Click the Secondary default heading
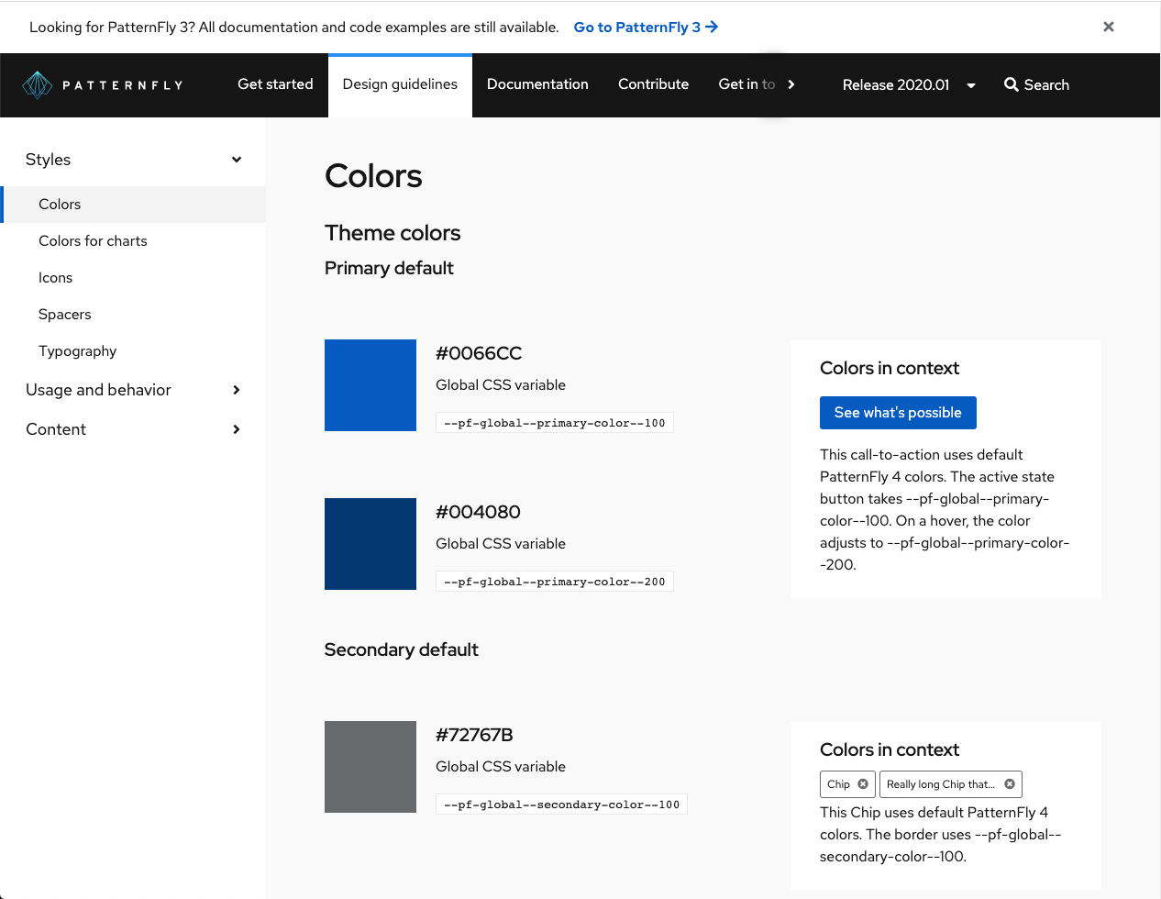 [402, 649]
